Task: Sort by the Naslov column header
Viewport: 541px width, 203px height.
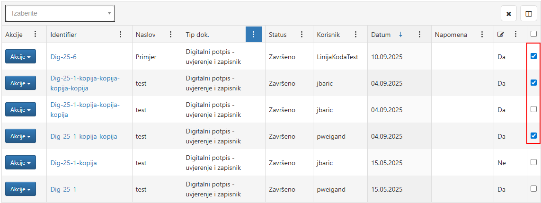Action: coord(145,35)
